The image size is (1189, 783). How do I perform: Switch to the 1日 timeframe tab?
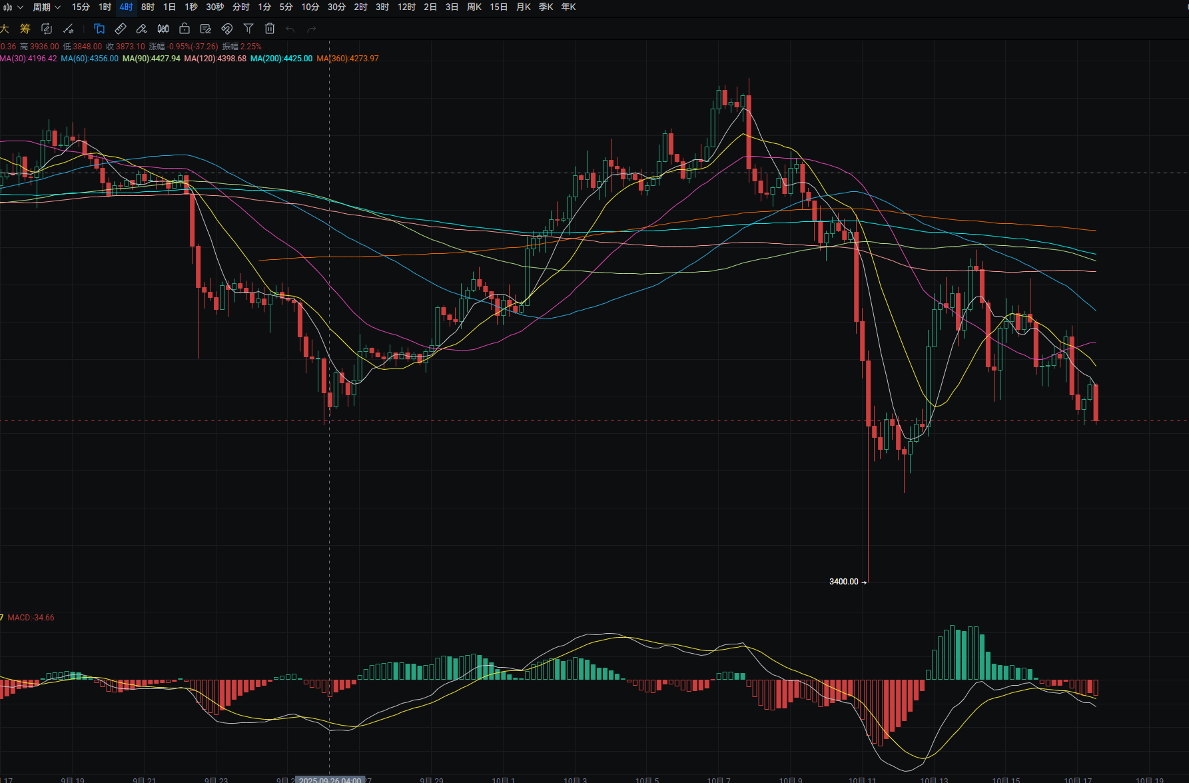pyautogui.click(x=169, y=7)
